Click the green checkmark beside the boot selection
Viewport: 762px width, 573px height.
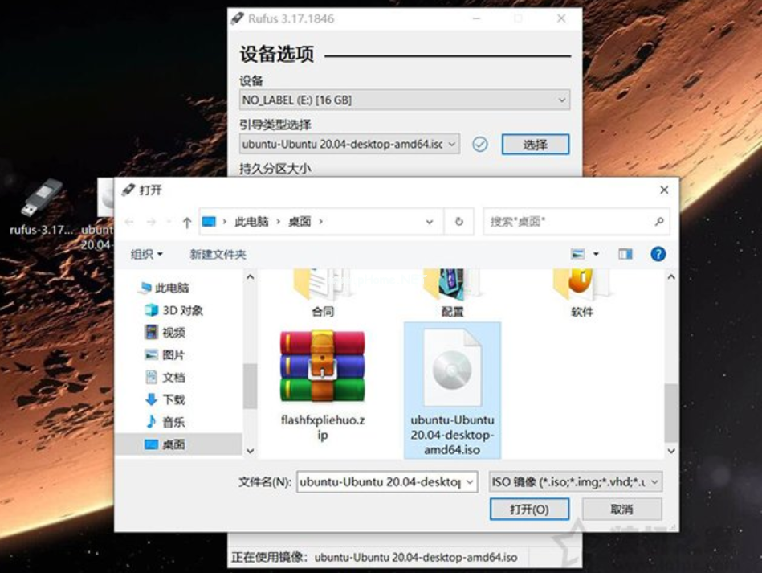(479, 145)
